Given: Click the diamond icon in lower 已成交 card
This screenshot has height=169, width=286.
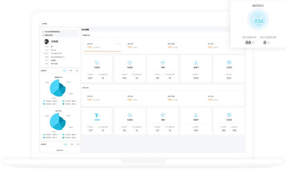Looking at the screenshot, I should click(229, 115).
